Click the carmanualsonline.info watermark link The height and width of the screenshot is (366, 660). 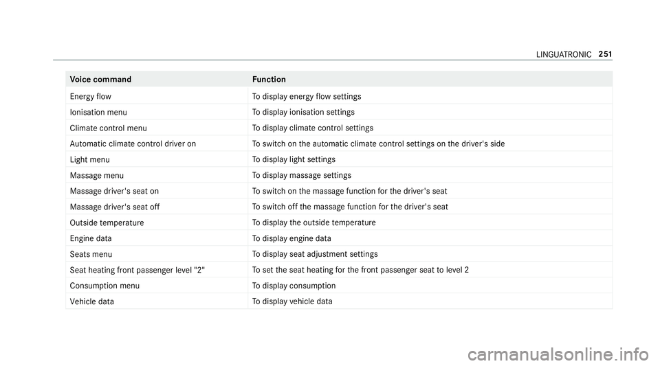click(x=558, y=354)
